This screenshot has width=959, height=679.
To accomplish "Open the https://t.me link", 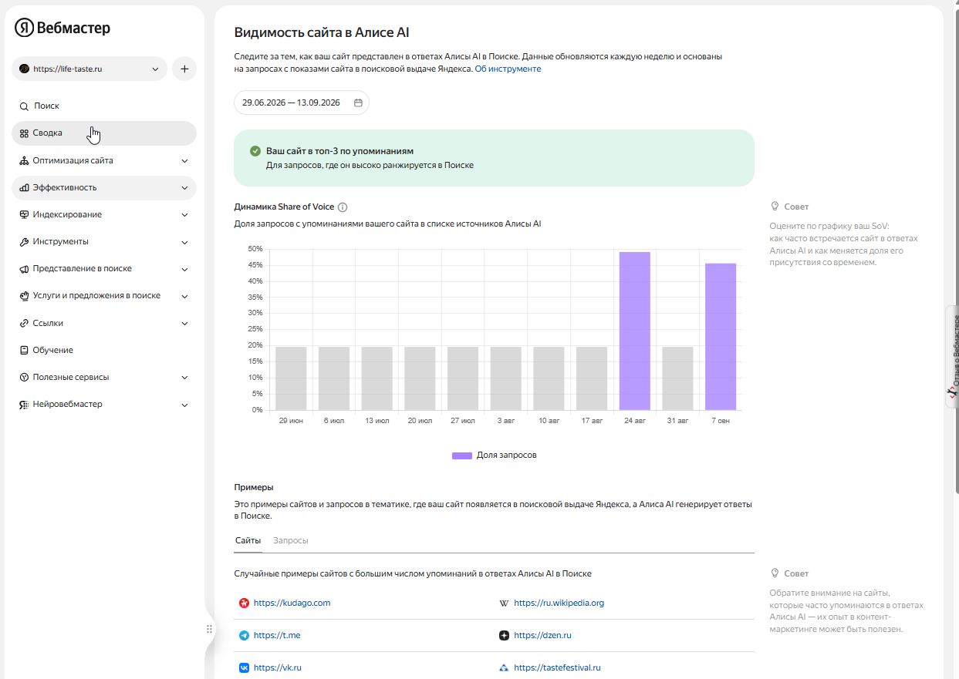I will click(277, 635).
